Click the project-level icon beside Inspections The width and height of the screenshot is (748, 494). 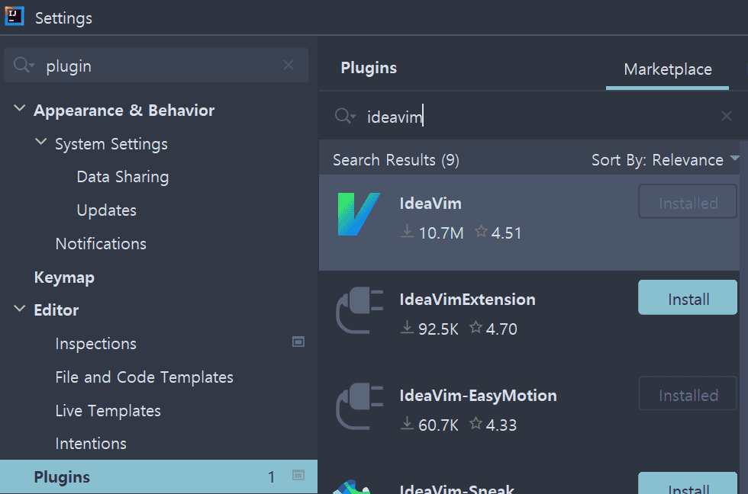tap(298, 342)
